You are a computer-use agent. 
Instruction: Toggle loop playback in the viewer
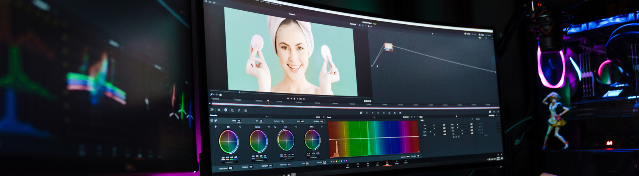coord(304,99)
